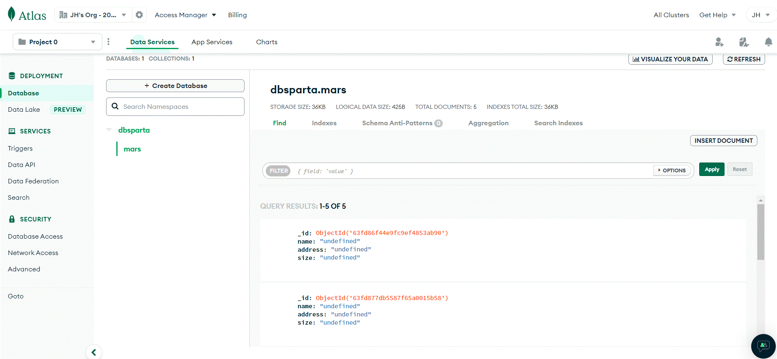Click Insert Document button
The width and height of the screenshot is (777, 359).
point(724,140)
